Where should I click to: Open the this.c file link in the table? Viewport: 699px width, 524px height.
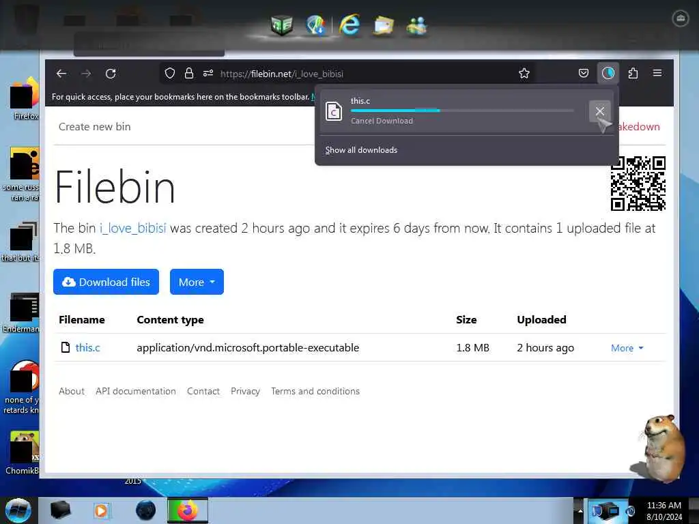[88, 348]
